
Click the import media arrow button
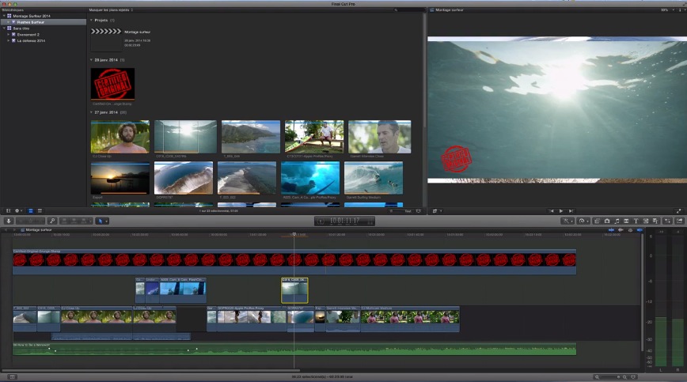coord(9,221)
